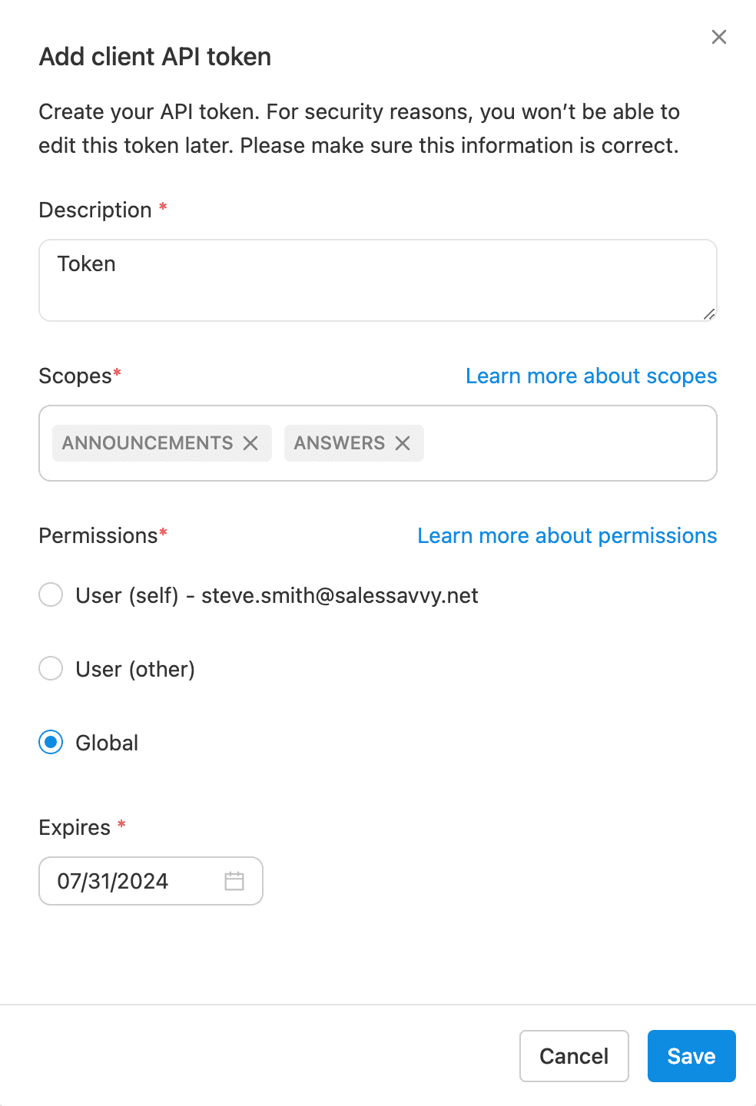Screen dimensions: 756x1106
Task: Cancel creating the API token
Action: point(573,1056)
